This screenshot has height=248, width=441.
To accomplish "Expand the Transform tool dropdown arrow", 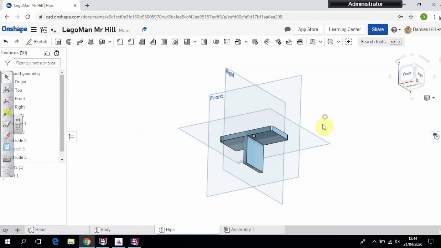I will 246,42.
